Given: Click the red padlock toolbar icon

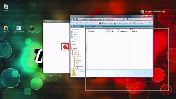Looking at the screenshot, I should click(x=100, y=23).
